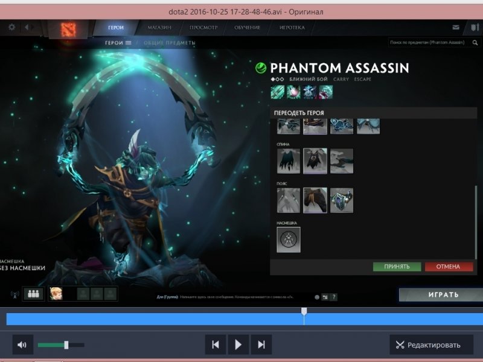Screen dimensions: 483x362
Task: Click the chat help question mark icon
Action: (x=334, y=297)
